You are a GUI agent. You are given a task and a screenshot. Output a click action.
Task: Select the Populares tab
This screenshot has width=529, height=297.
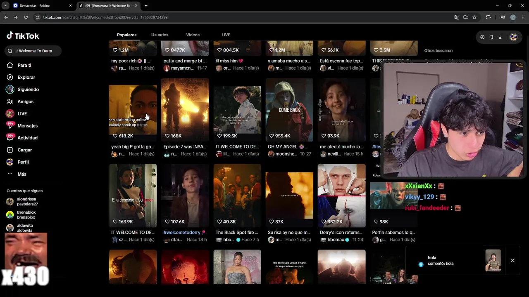point(126,35)
